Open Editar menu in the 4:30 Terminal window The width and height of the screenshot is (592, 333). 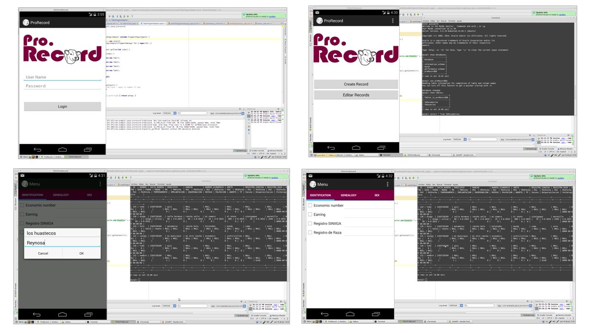(433, 21)
